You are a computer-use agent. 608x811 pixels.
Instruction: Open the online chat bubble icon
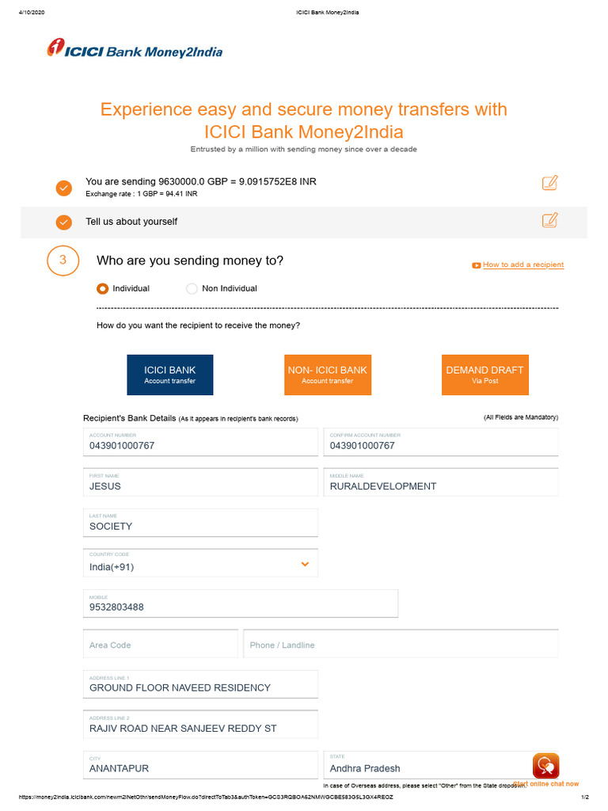546,766
